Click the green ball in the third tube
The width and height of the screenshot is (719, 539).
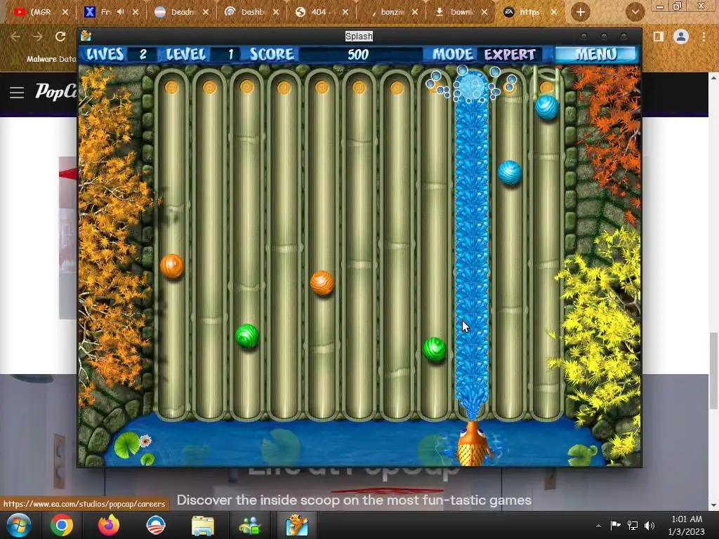[x=246, y=336]
